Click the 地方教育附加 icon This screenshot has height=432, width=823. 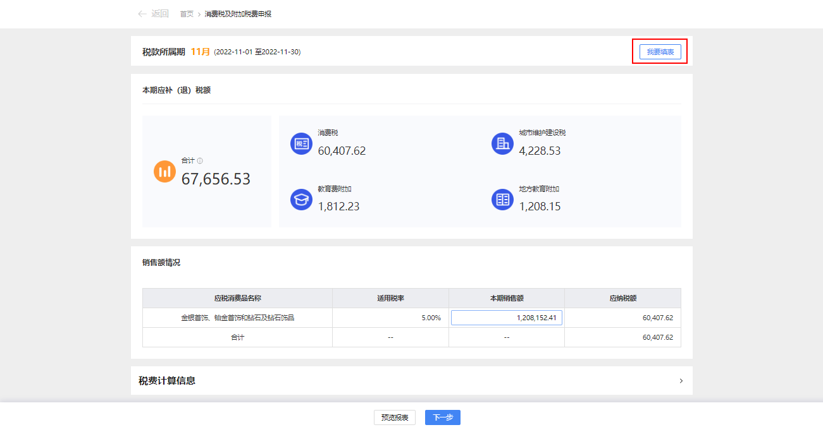[502, 199]
